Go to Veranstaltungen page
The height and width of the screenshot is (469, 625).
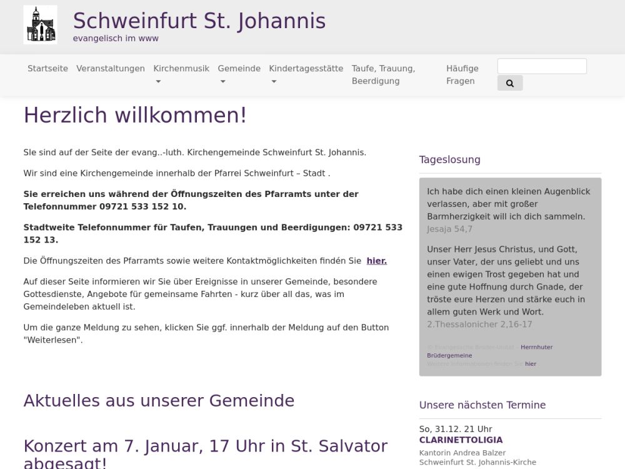(111, 69)
